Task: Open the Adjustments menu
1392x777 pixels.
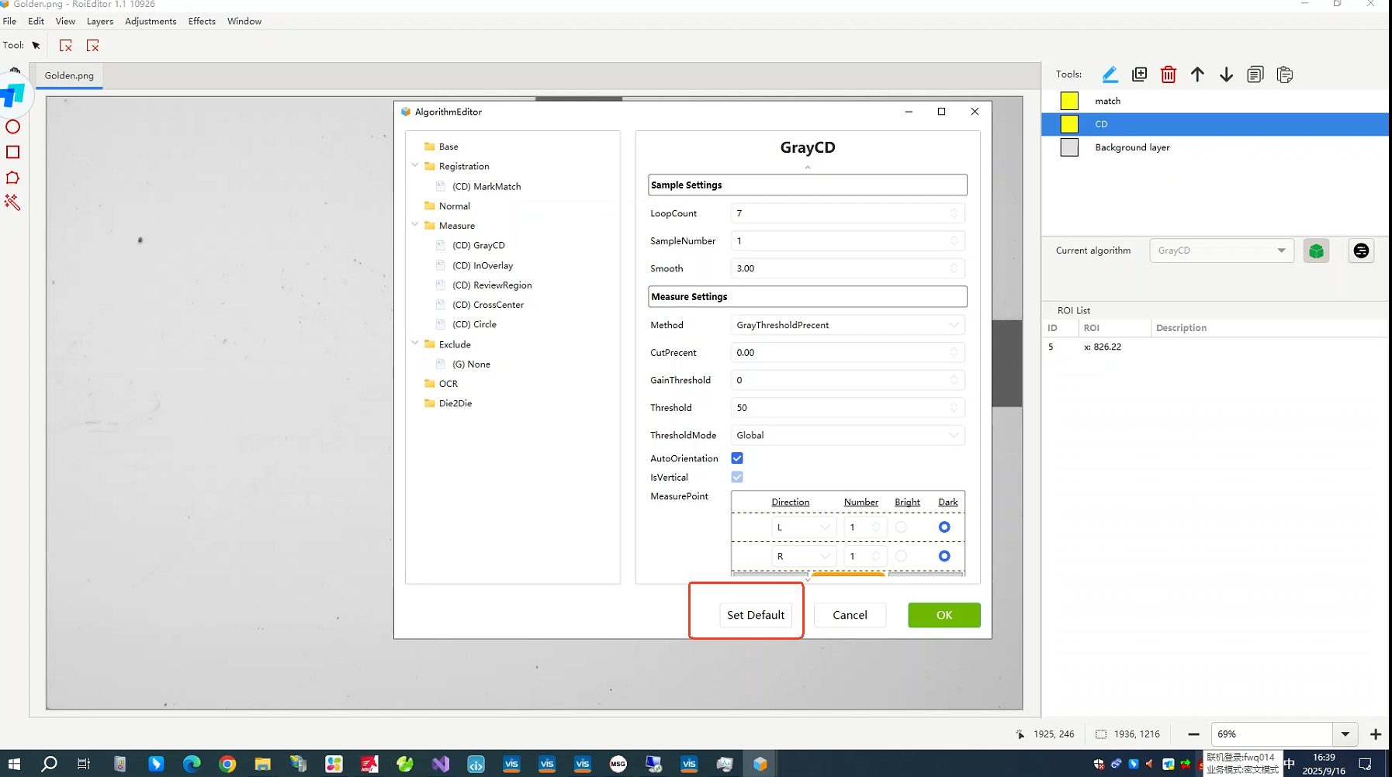Action: click(151, 21)
